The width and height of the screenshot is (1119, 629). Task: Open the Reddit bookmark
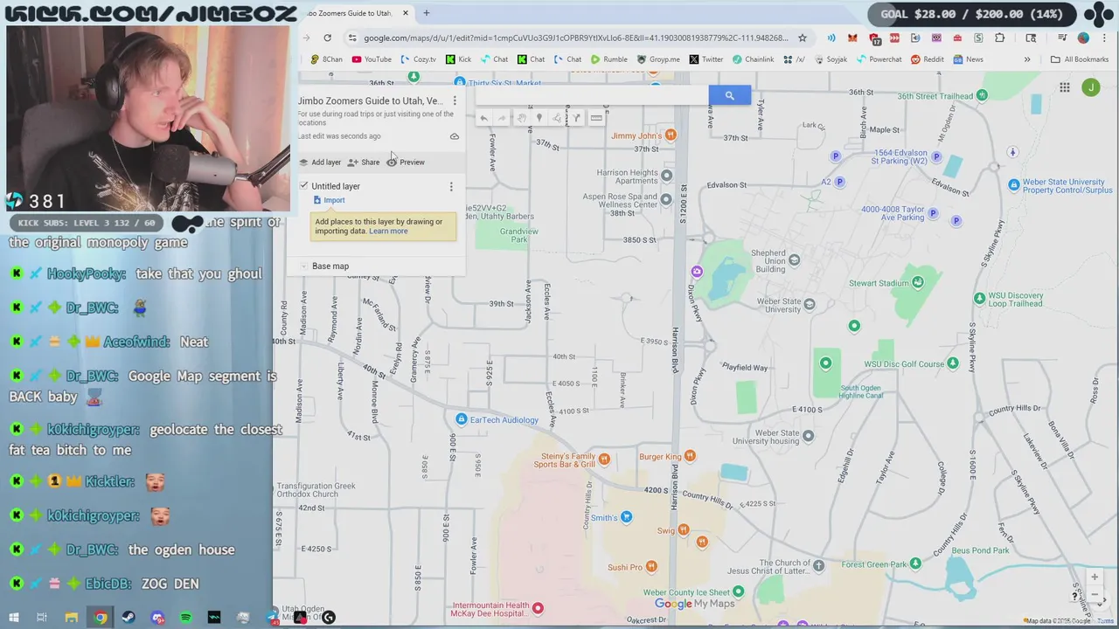(x=928, y=59)
